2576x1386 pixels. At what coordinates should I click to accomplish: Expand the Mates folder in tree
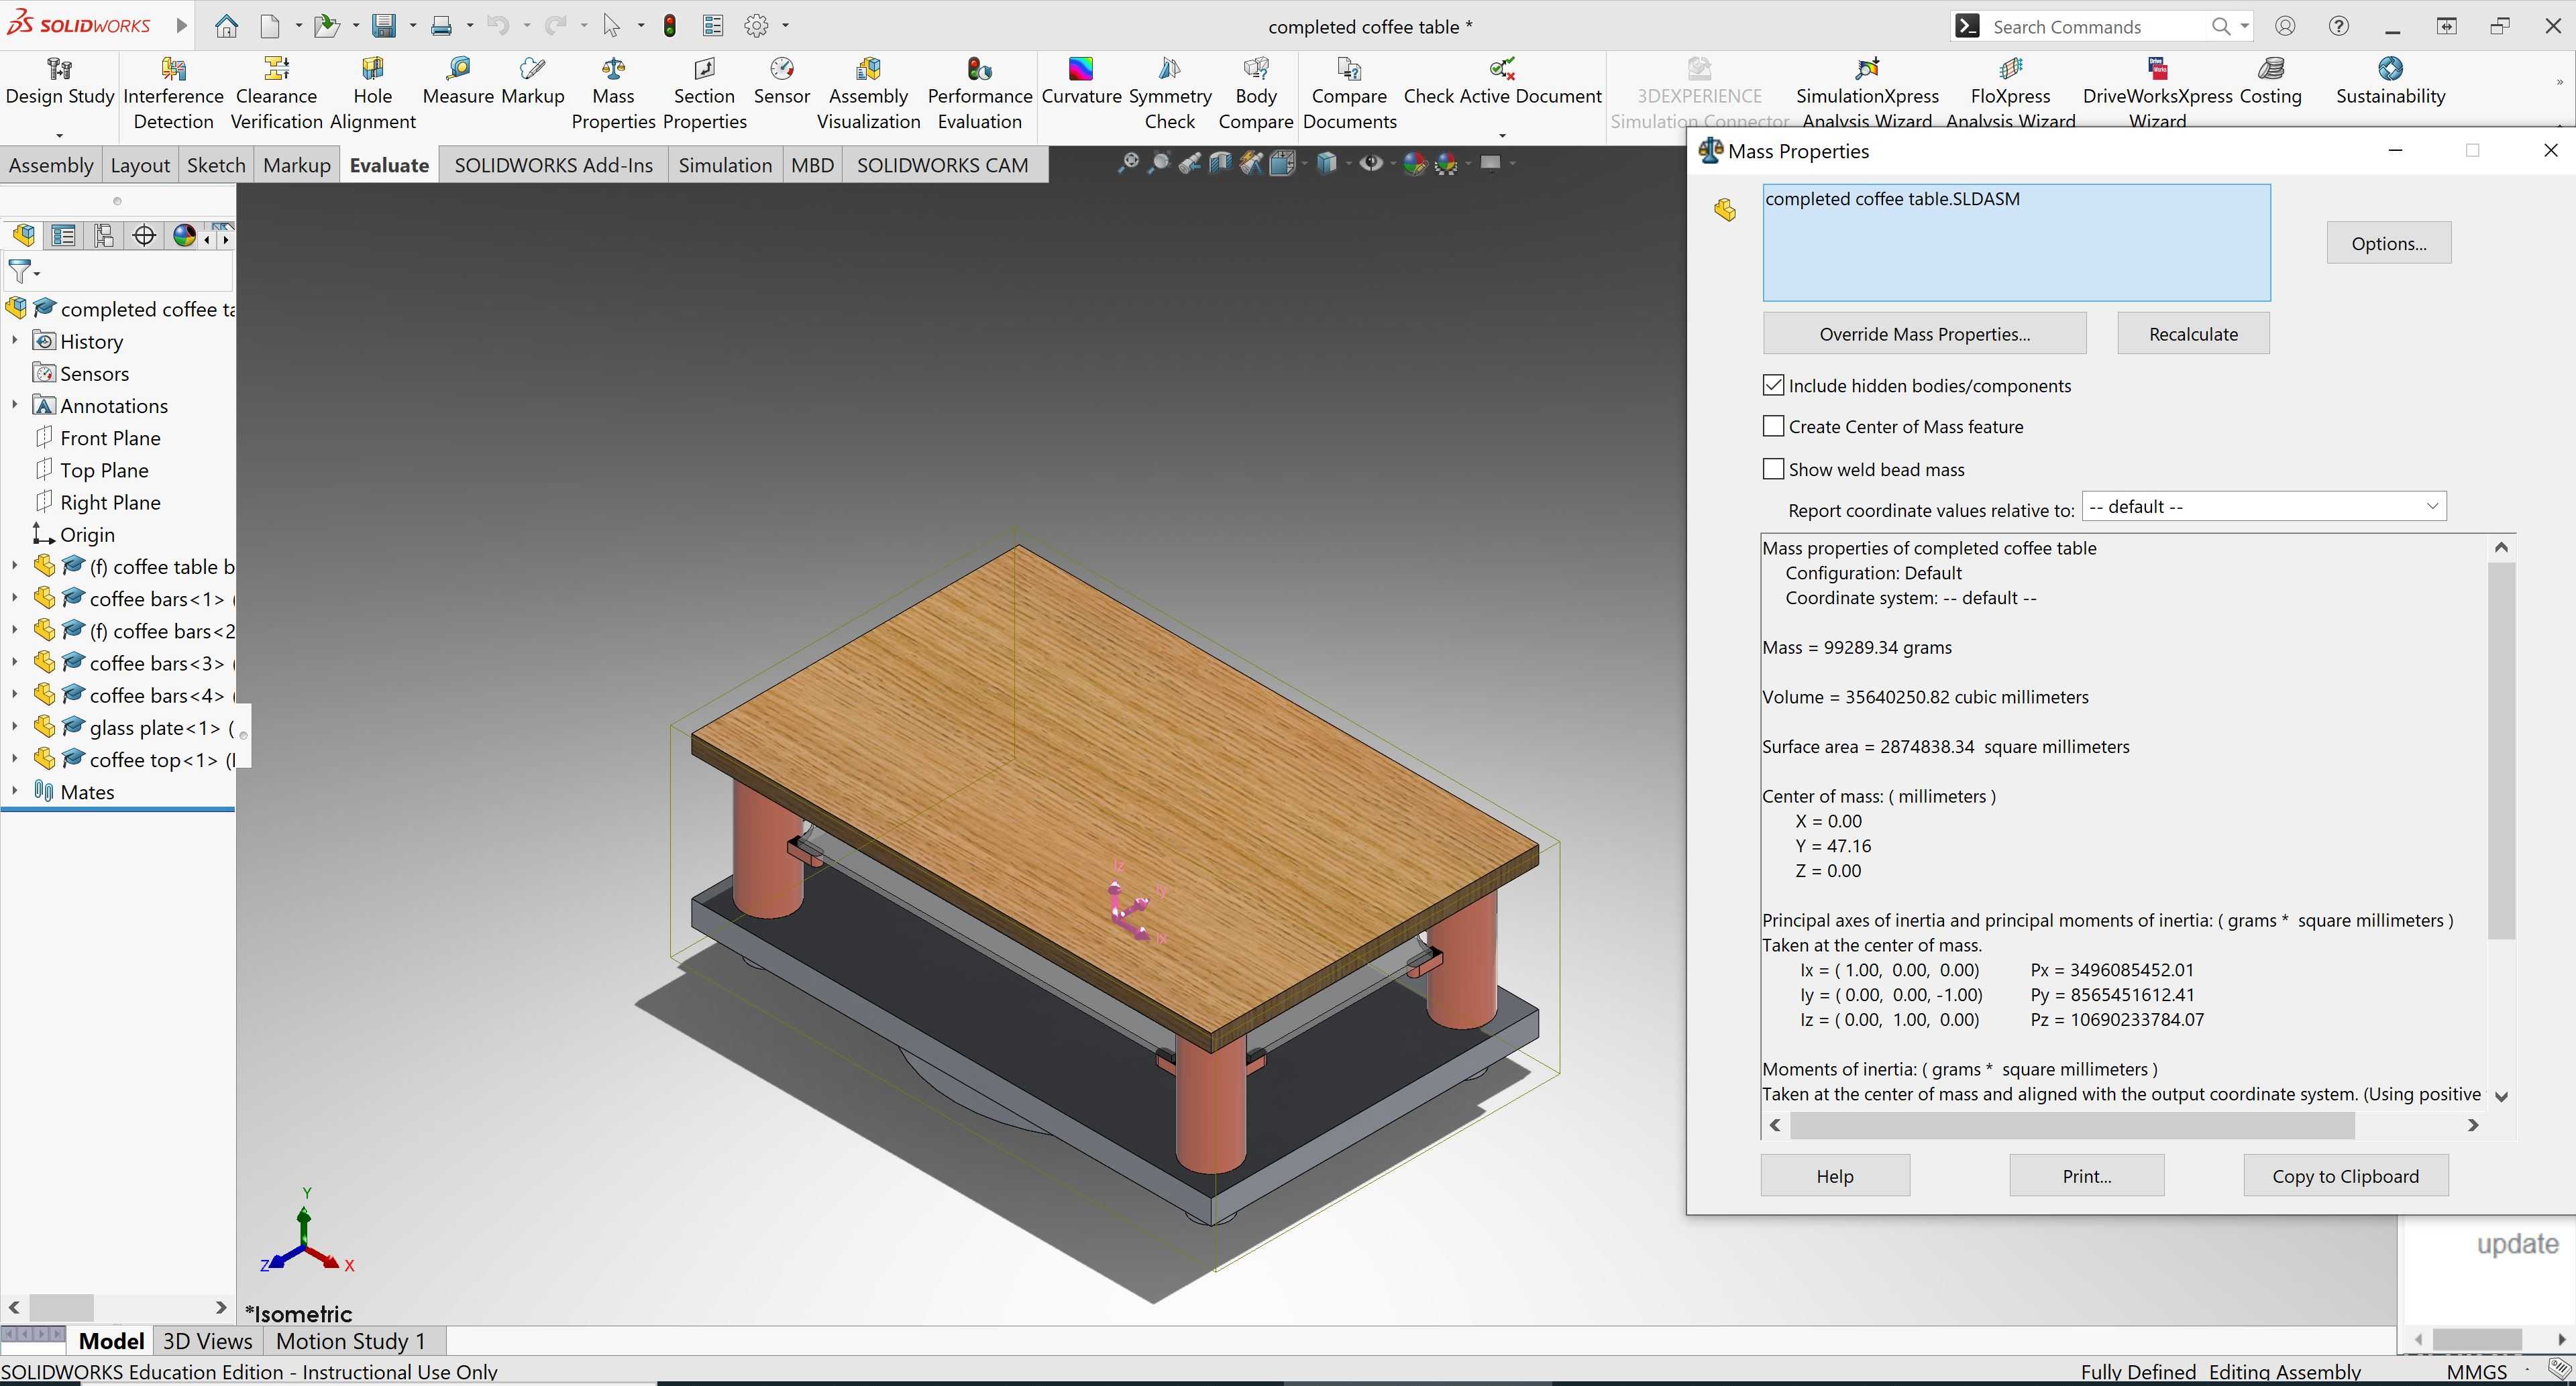point(14,791)
